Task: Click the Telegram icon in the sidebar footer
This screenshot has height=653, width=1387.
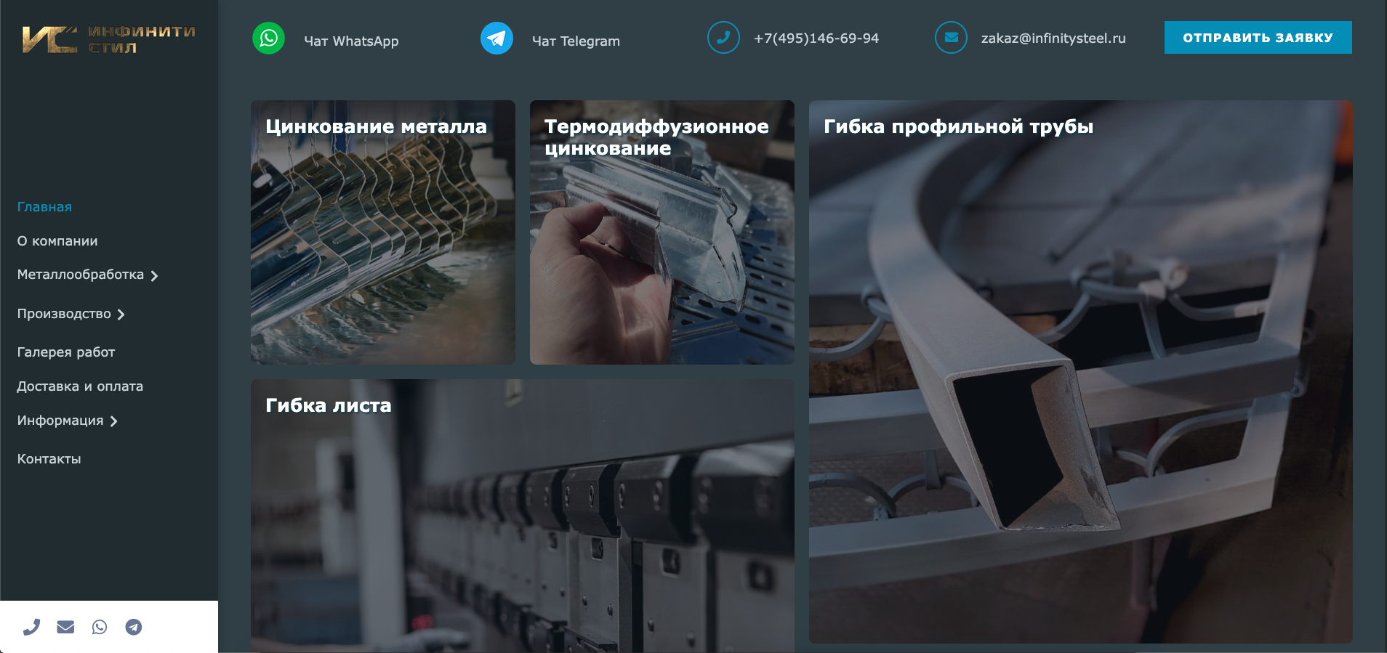Action: 134,627
